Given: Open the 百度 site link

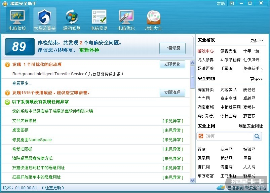Looking at the screenshot, I should click(x=202, y=149).
